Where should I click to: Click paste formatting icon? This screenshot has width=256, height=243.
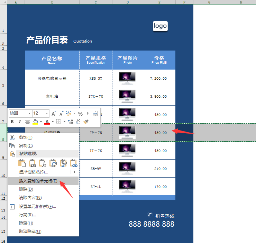point(64,163)
